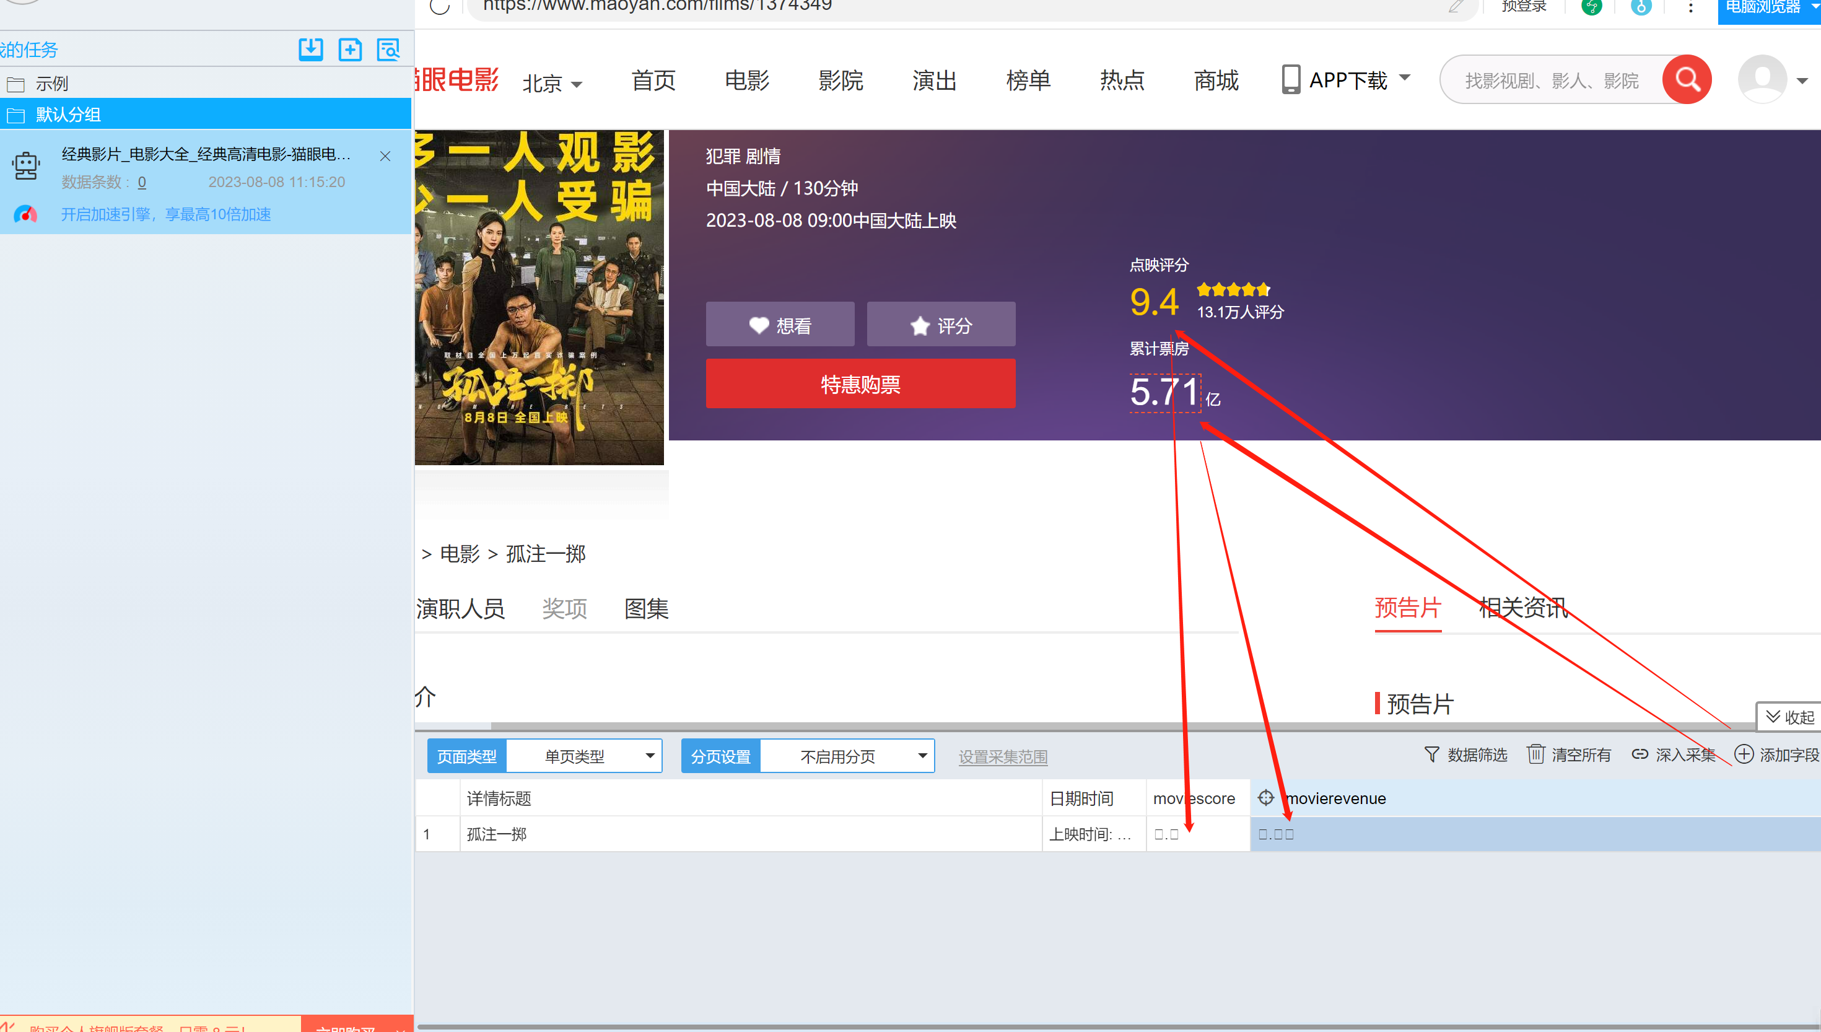Click 清空所有 trash icon

coord(1535,754)
